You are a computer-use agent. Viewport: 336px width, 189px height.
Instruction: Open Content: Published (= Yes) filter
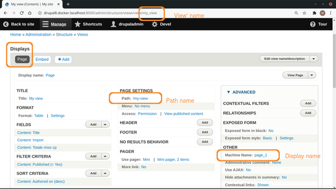pos(40,164)
